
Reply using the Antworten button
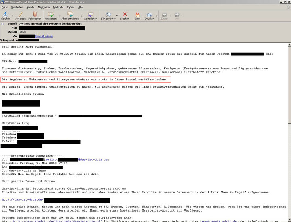[x=51, y=16]
